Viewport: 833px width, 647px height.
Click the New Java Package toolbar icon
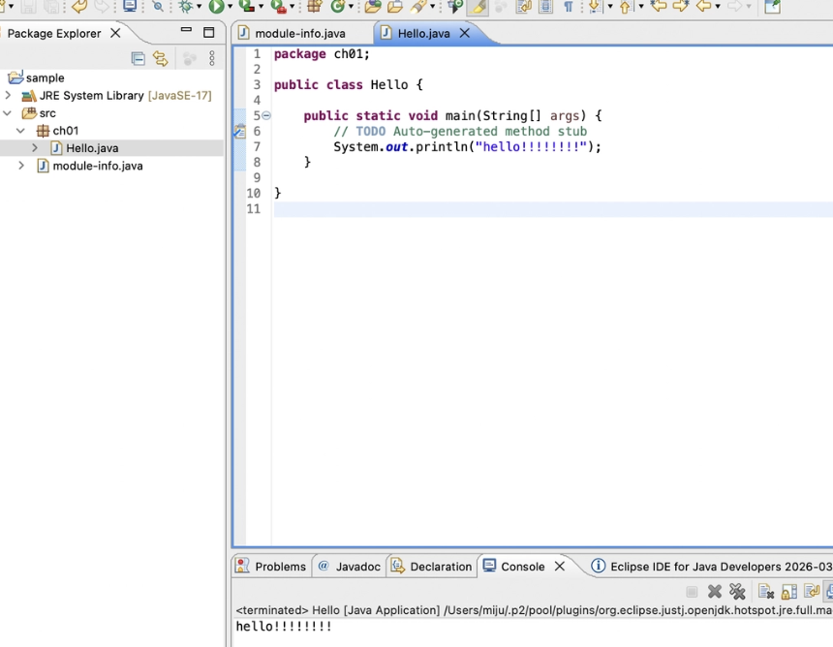315,7
